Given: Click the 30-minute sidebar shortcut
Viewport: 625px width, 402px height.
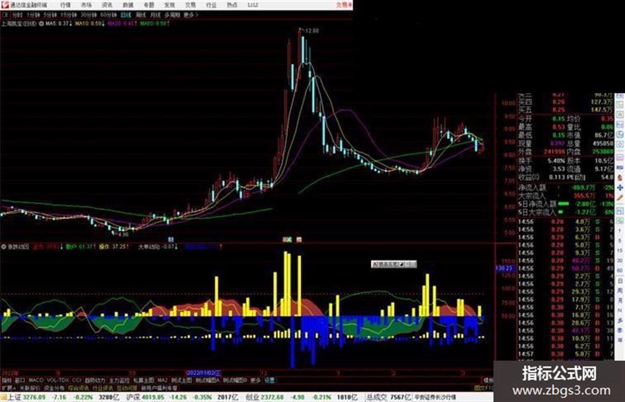Looking at the screenshot, I should [620, 260].
